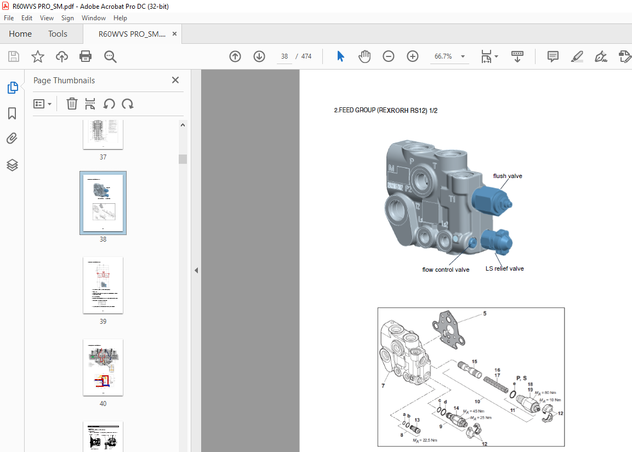The width and height of the screenshot is (632, 452).
Task: Add document to starred with star icon
Action: pyautogui.click(x=37, y=56)
